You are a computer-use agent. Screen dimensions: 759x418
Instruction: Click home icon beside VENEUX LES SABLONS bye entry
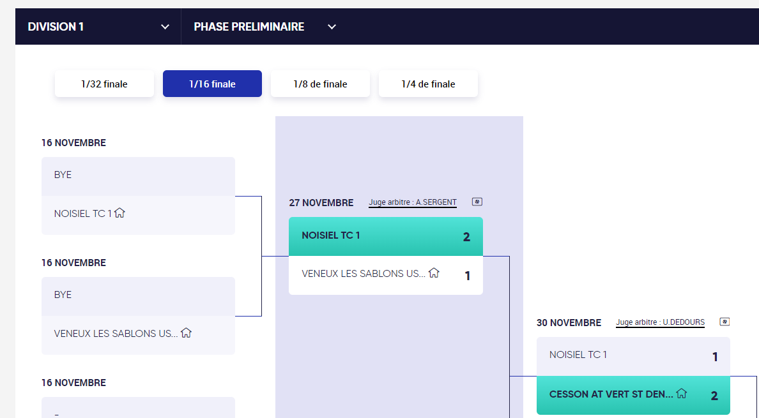point(187,332)
